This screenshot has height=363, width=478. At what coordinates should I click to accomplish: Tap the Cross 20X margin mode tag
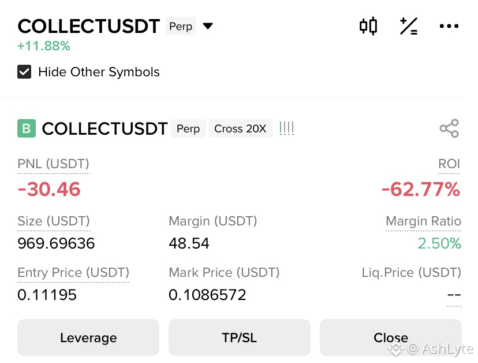[x=240, y=128]
